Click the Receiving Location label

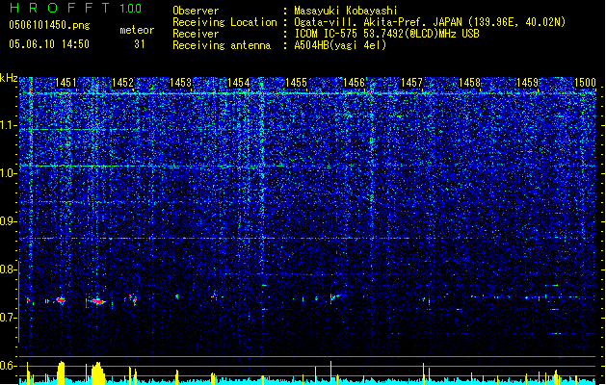coord(224,22)
